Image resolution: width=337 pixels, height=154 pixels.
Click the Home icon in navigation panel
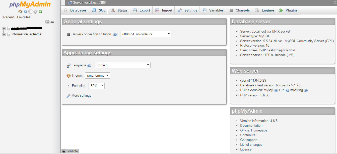pos(20,12)
